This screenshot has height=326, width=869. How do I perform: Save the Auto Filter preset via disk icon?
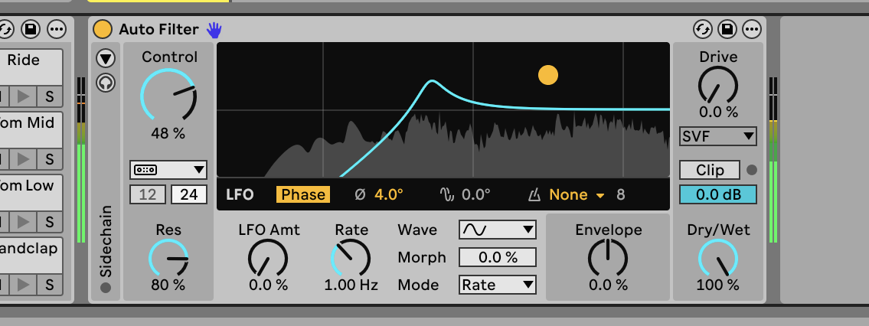[727, 29]
